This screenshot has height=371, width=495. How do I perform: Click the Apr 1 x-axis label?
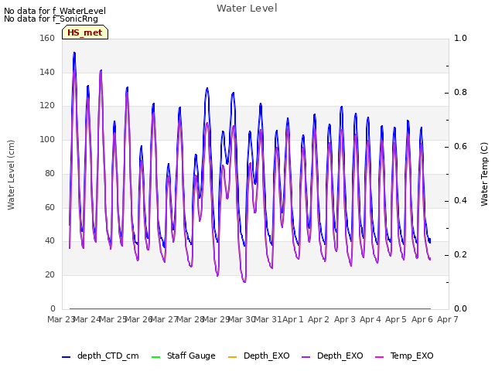pos(292,319)
